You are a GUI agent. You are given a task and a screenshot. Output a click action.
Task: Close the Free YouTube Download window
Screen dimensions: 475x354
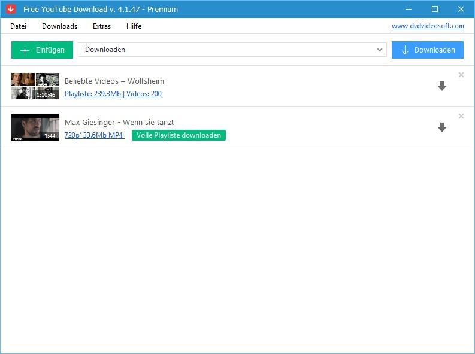click(461, 9)
